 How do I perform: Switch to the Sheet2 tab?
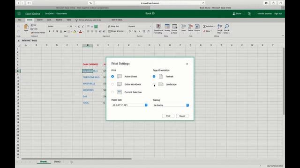57,162
